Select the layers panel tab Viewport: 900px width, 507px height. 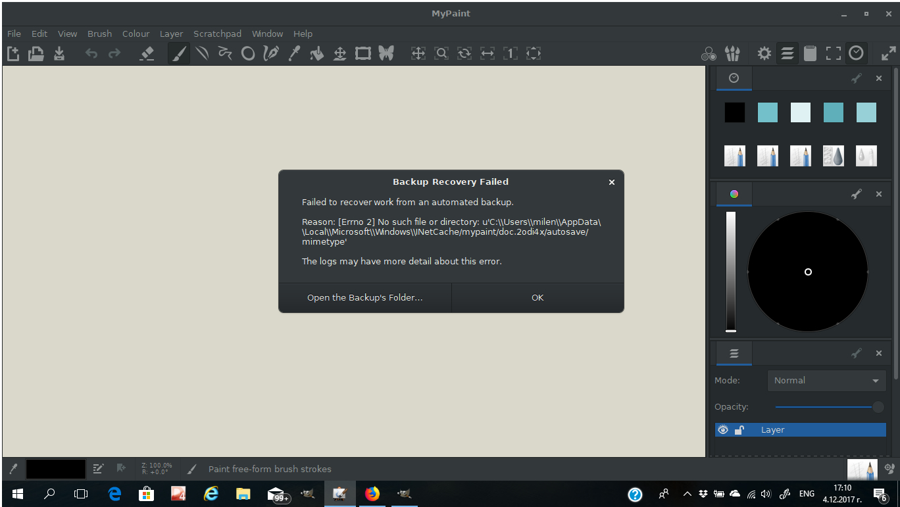(x=734, y=353)
